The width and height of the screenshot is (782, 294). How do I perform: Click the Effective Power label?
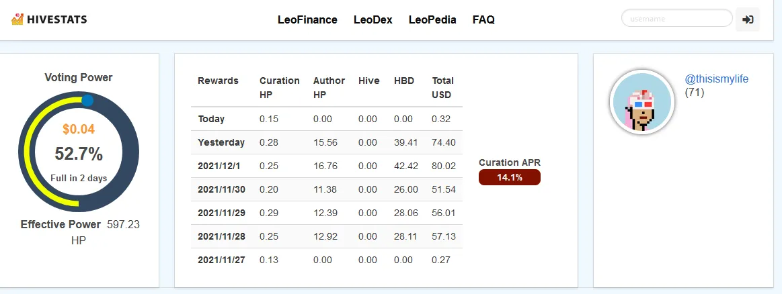[61, 224]
